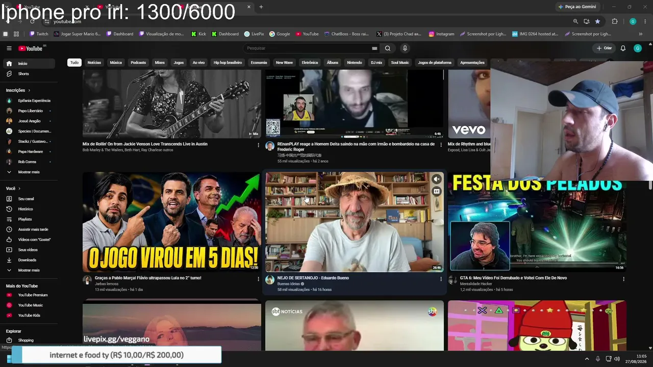This screenshot has height=367, width=653.
Task: Open the Kick bookmark
Action: point(199,34)
